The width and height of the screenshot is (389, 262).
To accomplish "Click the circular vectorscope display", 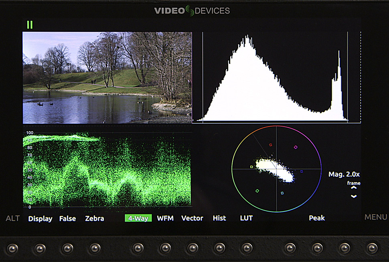I will (x=277, y=169).
